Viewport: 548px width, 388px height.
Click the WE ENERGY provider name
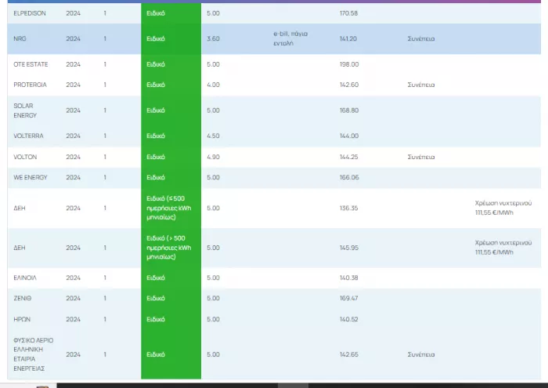(x=30, y=177)
